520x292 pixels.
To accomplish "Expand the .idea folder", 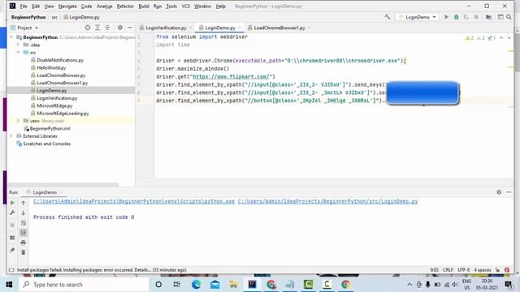I will [x=18, y=45].
